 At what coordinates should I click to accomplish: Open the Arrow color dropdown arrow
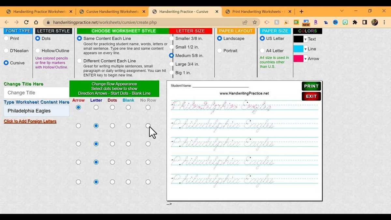305,59
